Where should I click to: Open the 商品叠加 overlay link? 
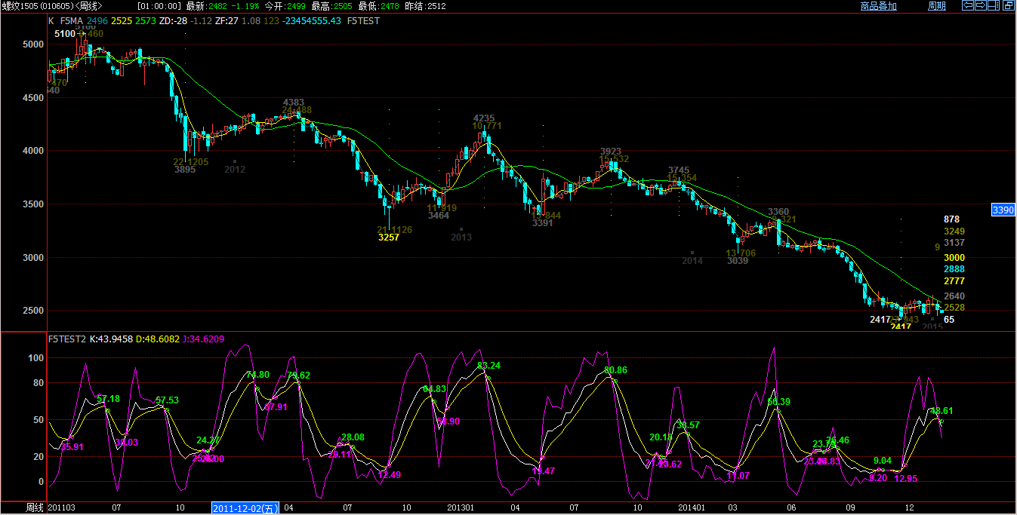(878, 6)
